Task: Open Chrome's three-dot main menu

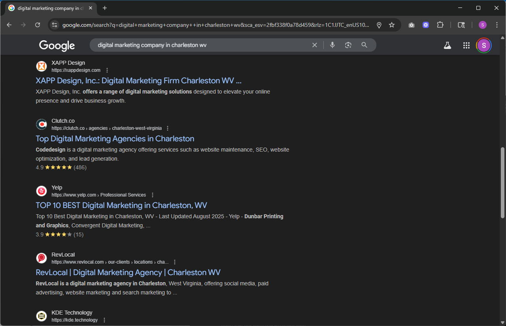Action: (x=497, y=25)
